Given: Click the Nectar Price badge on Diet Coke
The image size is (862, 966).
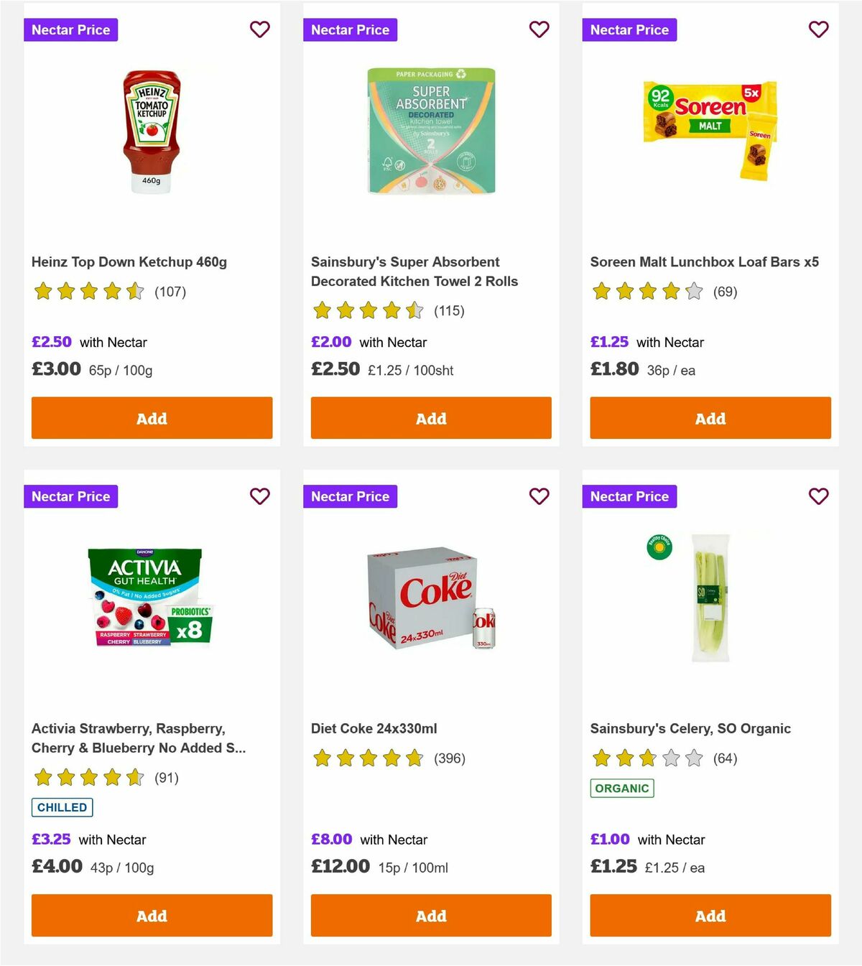Looking at the screenshot, I should point(350,496).
